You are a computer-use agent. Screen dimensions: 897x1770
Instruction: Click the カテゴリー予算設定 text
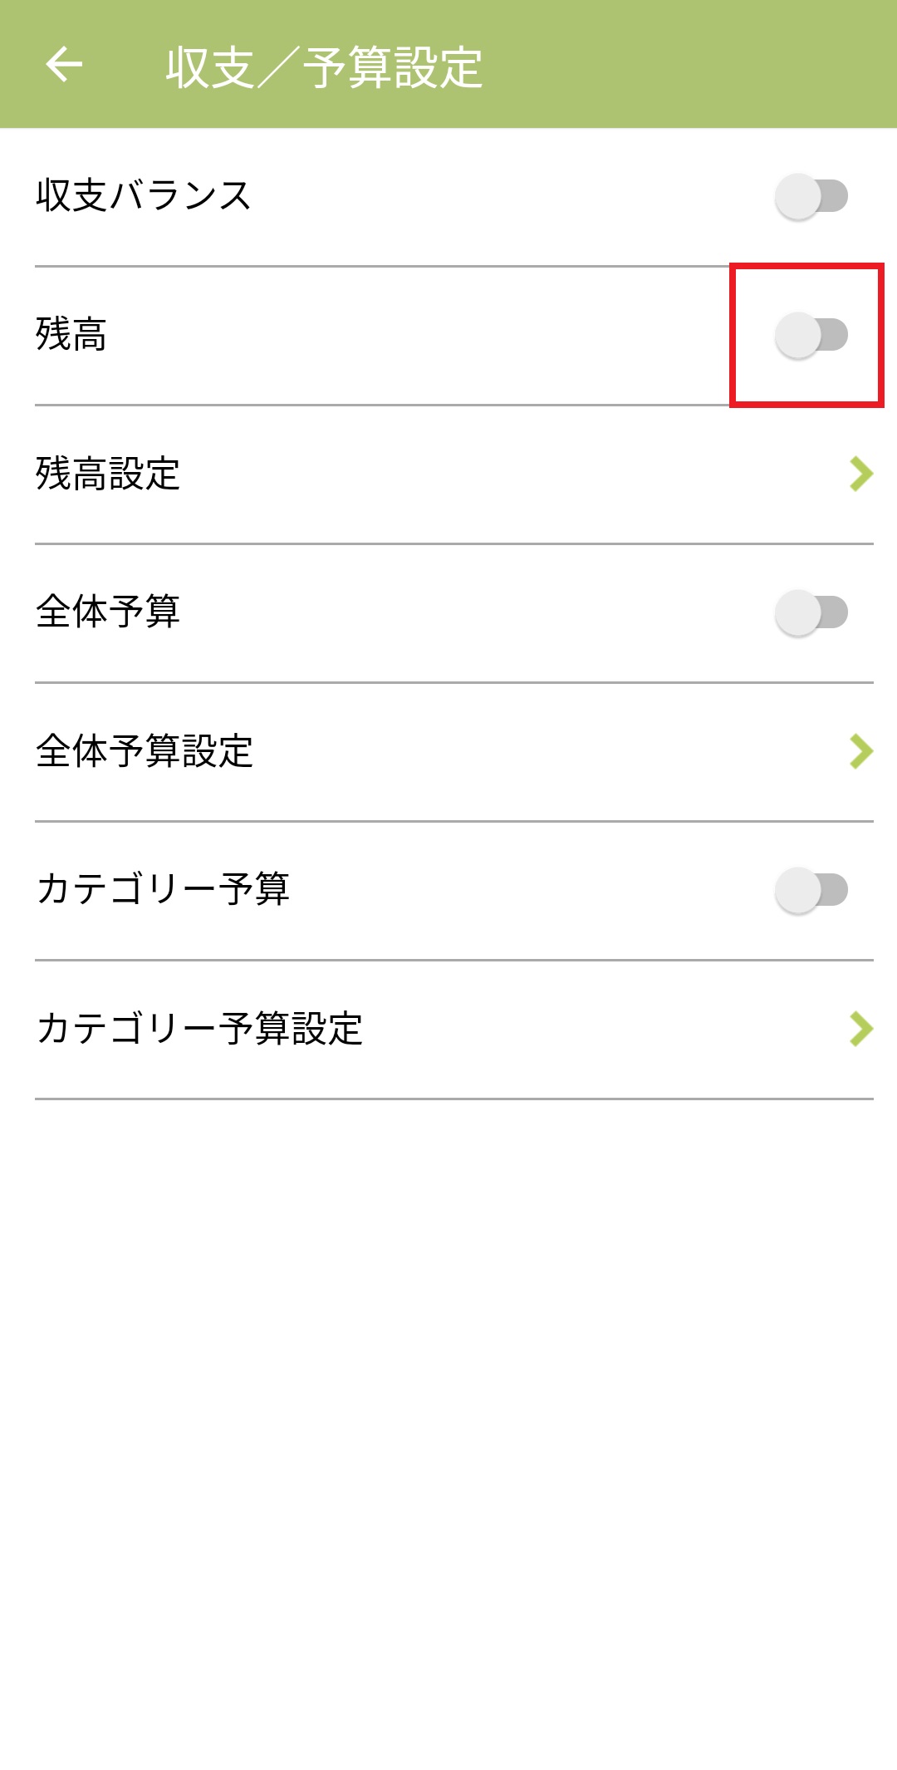click(x=199, y=1029)
